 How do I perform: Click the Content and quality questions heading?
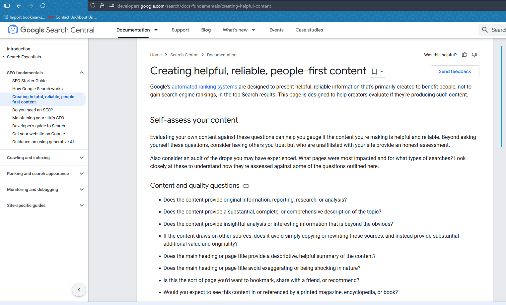[x=195, y=186]
